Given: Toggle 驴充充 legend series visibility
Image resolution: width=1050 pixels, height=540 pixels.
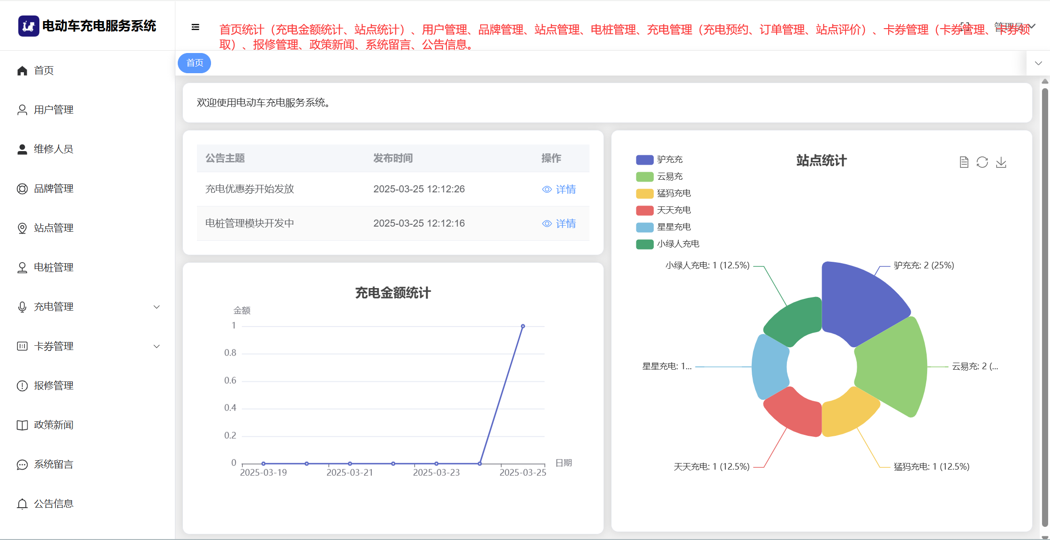Looking at the screenshot, I should 645,160.
